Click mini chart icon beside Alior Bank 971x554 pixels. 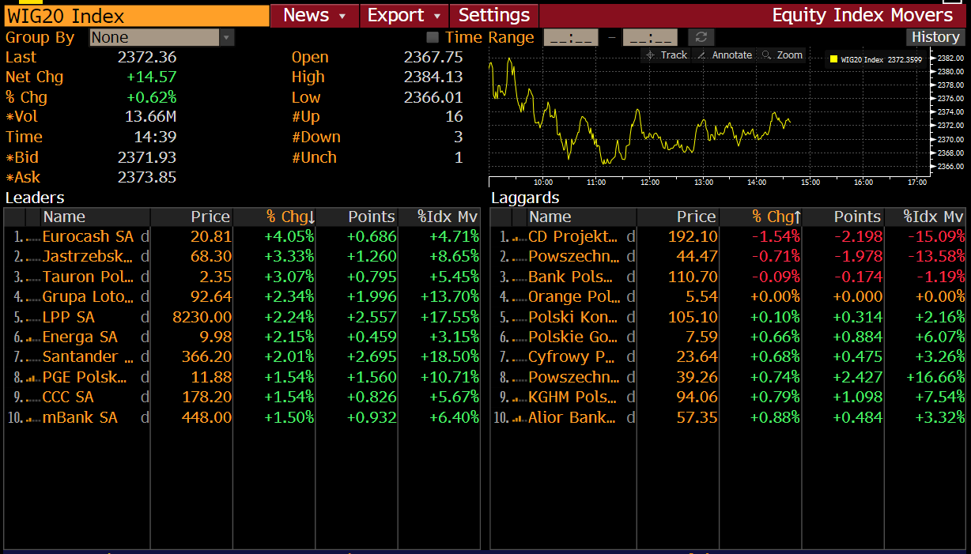click(x=519, y=418)
